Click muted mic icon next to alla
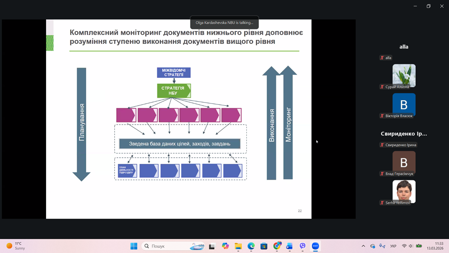 382,58
